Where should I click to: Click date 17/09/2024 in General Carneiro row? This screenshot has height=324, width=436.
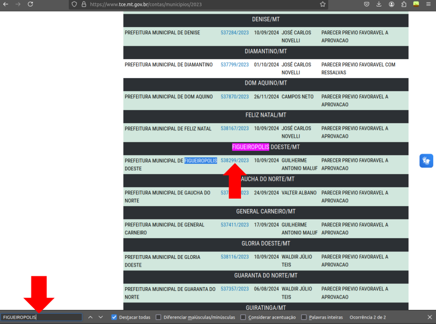point(266,225)
